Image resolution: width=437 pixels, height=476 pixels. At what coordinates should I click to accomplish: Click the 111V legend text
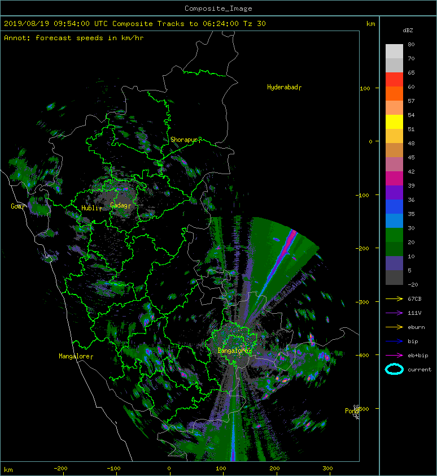[414, 313]
